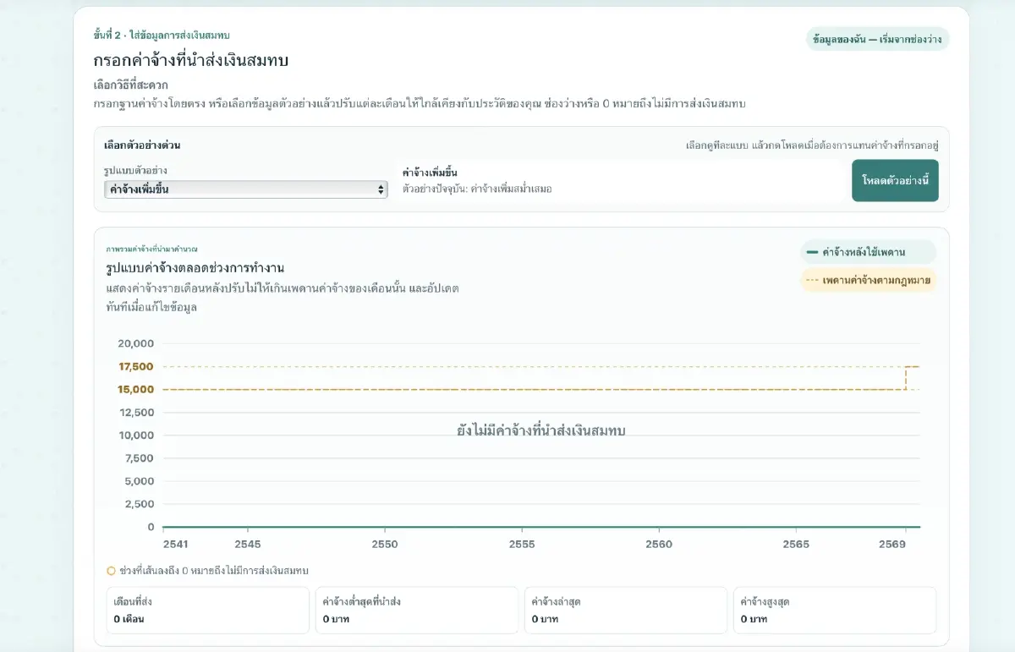Click the เลือกตัวอย่างด่วน section title
This screenshot has height=652, width=1015.
pyautogui.click(x=142, y=145)
